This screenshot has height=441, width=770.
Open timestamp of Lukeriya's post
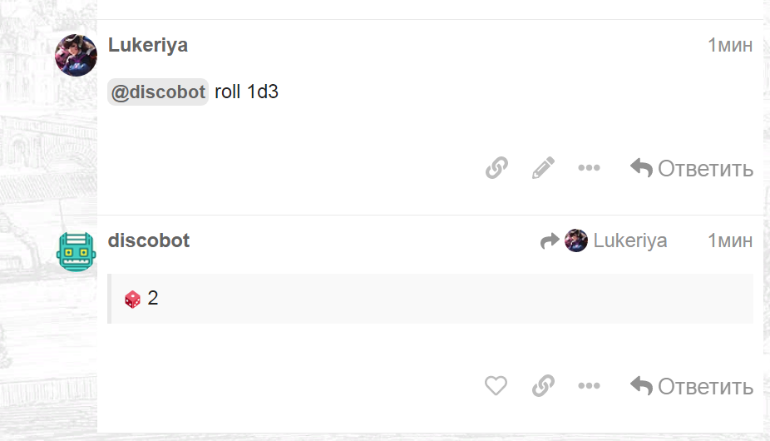click(730, 45)
